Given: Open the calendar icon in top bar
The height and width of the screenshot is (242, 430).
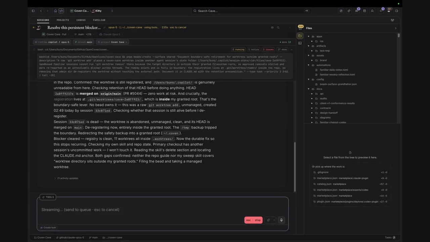Looking at the screenshot, I should click(364, 11).
